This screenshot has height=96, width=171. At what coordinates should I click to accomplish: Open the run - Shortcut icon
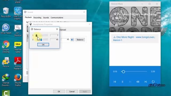click(x=18, y=30)
